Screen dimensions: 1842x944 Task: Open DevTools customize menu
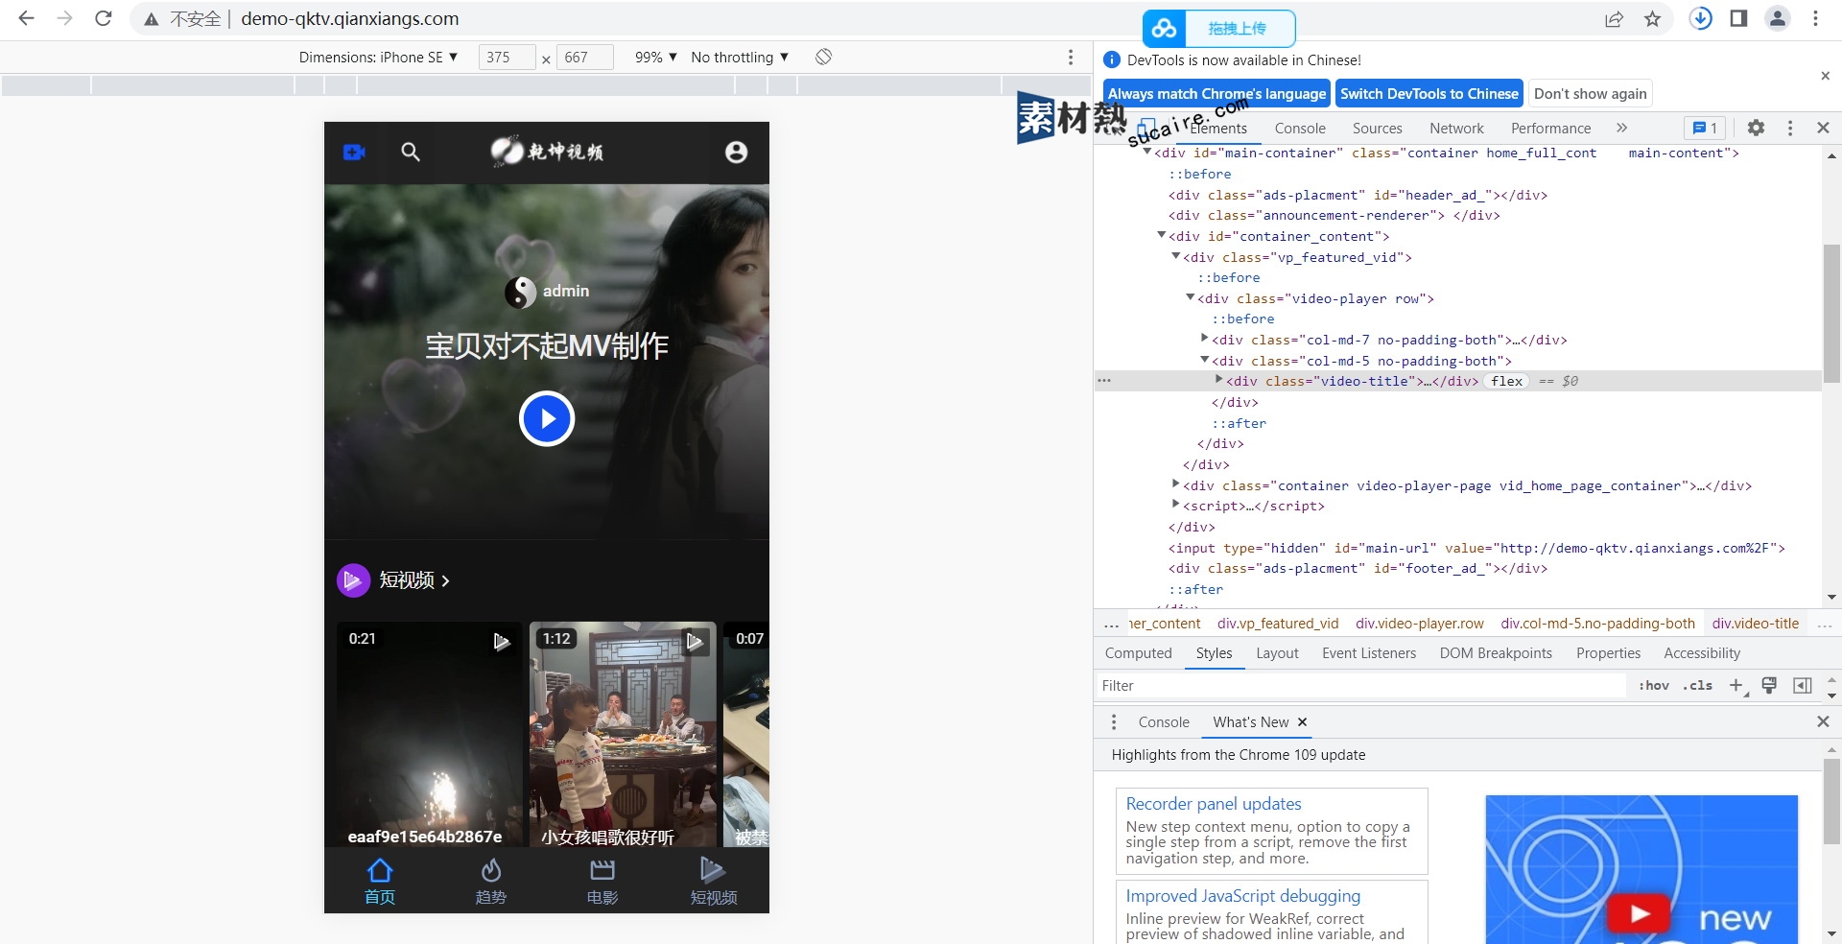click(1790, 128)
